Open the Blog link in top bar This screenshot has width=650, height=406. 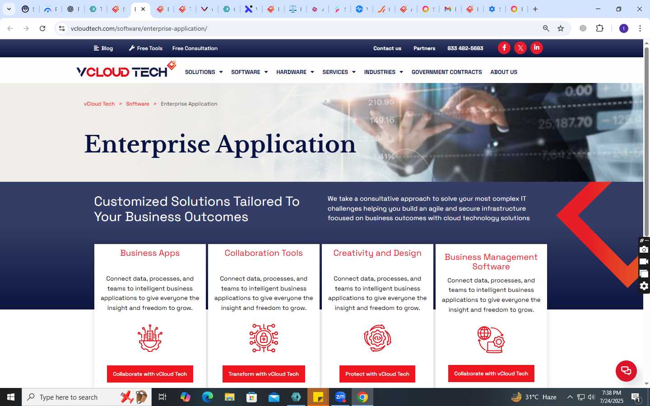tap(103, 48)
